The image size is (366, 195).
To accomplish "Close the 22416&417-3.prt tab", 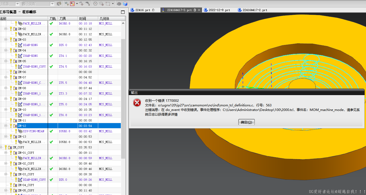I will [x=199, y=10].
